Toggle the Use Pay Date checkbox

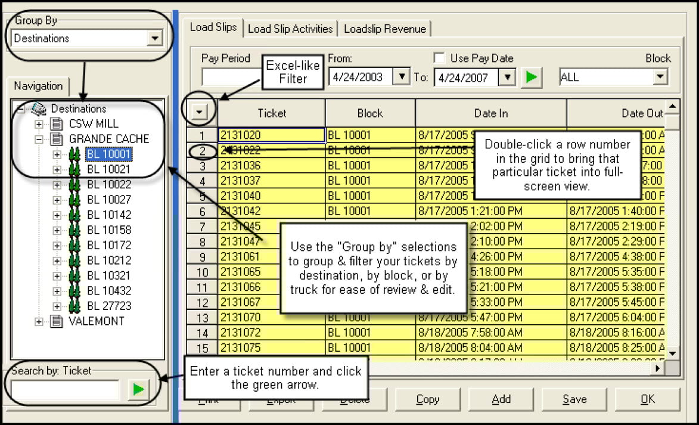tap(439, 58)
